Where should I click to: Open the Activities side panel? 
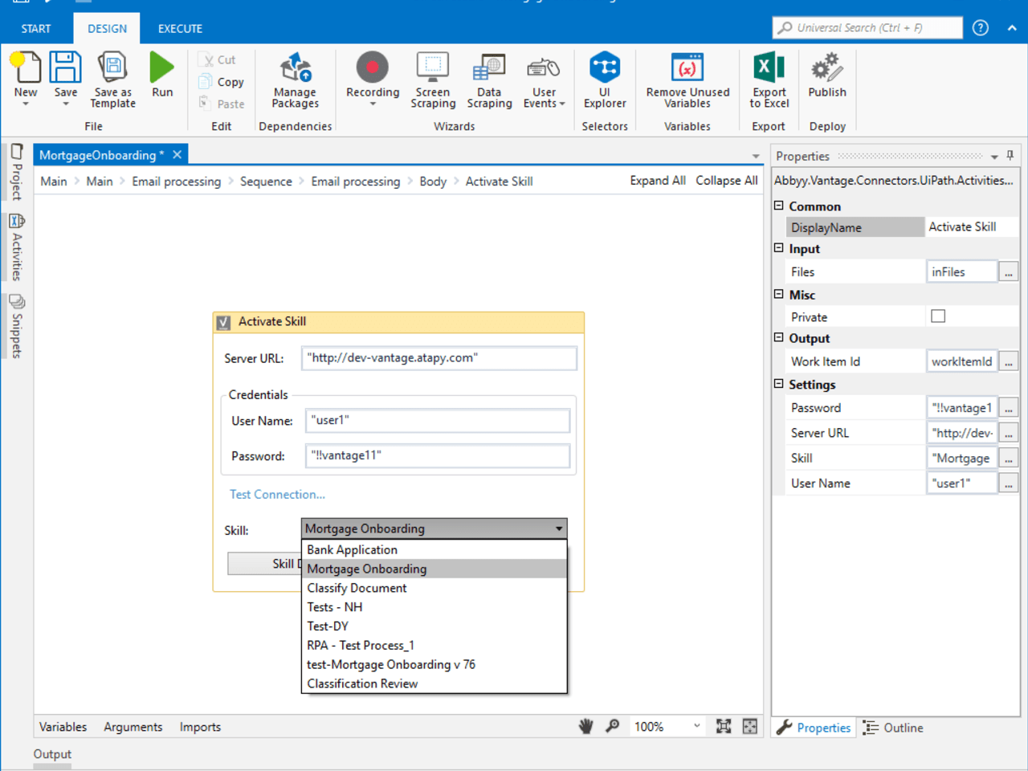coord(16,247)
